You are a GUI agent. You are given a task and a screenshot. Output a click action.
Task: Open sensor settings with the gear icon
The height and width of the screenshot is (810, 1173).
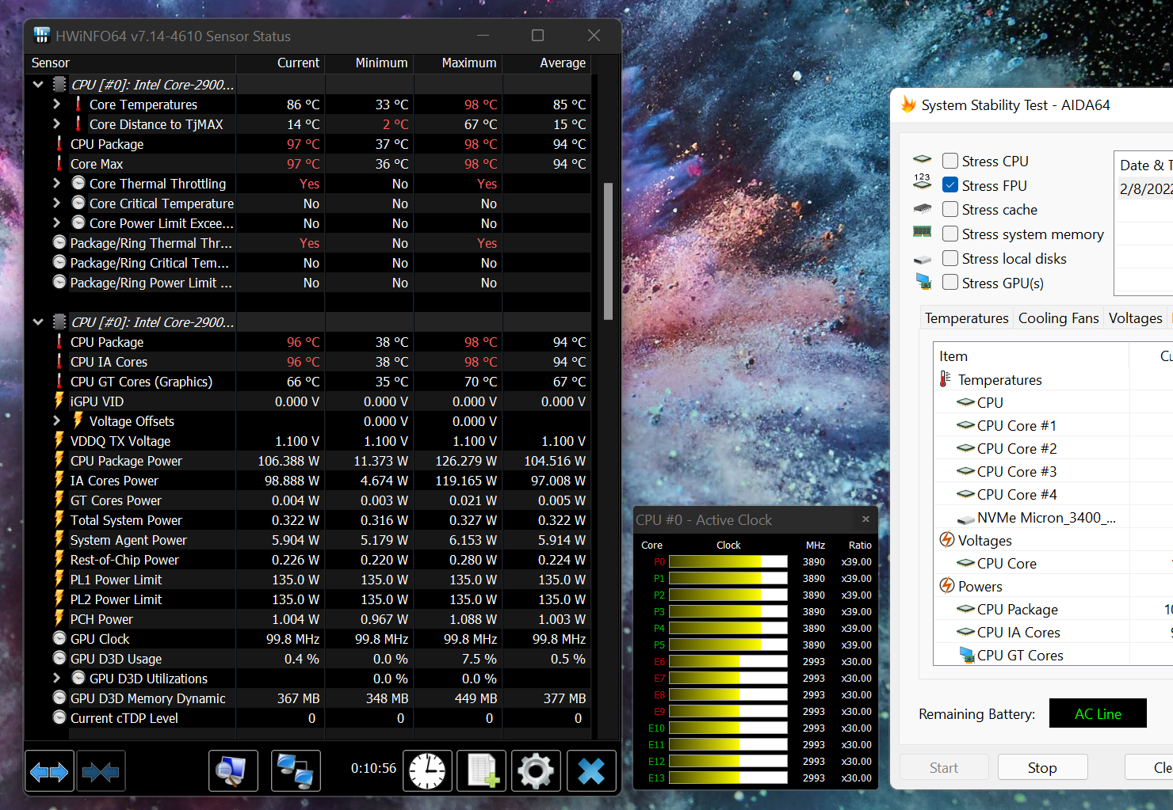536,771
